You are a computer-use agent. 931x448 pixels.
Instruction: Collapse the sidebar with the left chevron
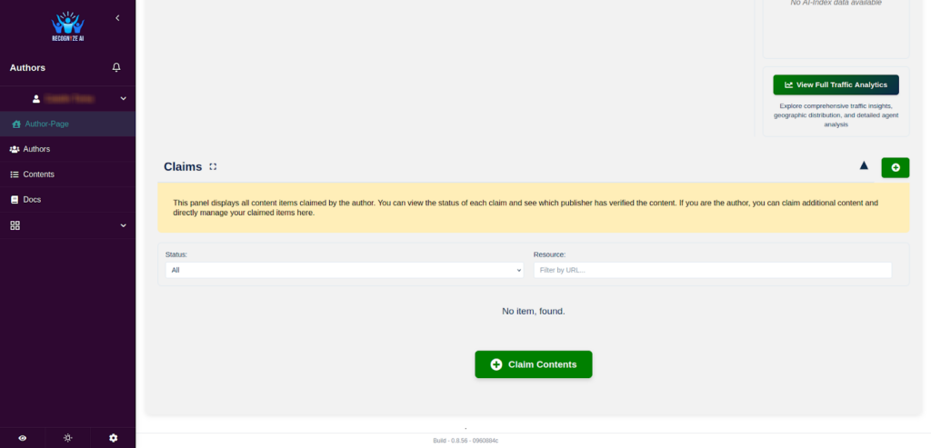pyautogui.click(x=117, y=18)
